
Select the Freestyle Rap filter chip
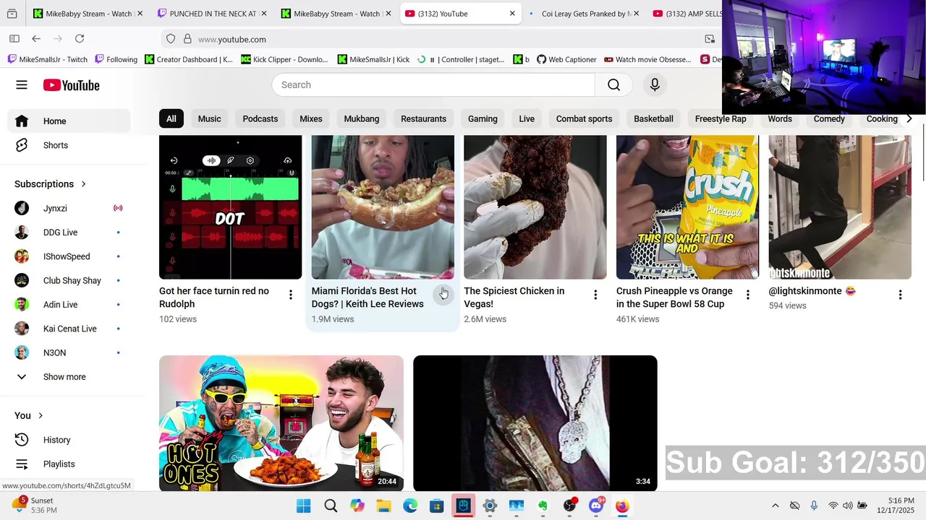(x=721, y=118)
